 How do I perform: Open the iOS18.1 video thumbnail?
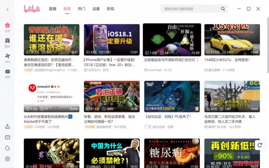pos(112,40)
